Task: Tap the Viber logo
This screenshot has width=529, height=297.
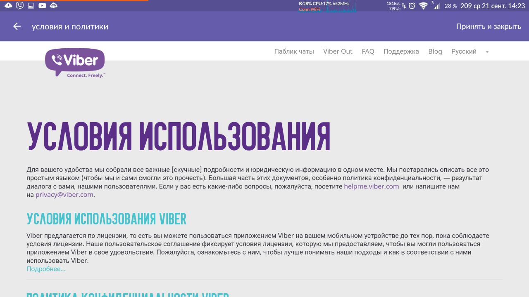Action: (x=75, y=63)
